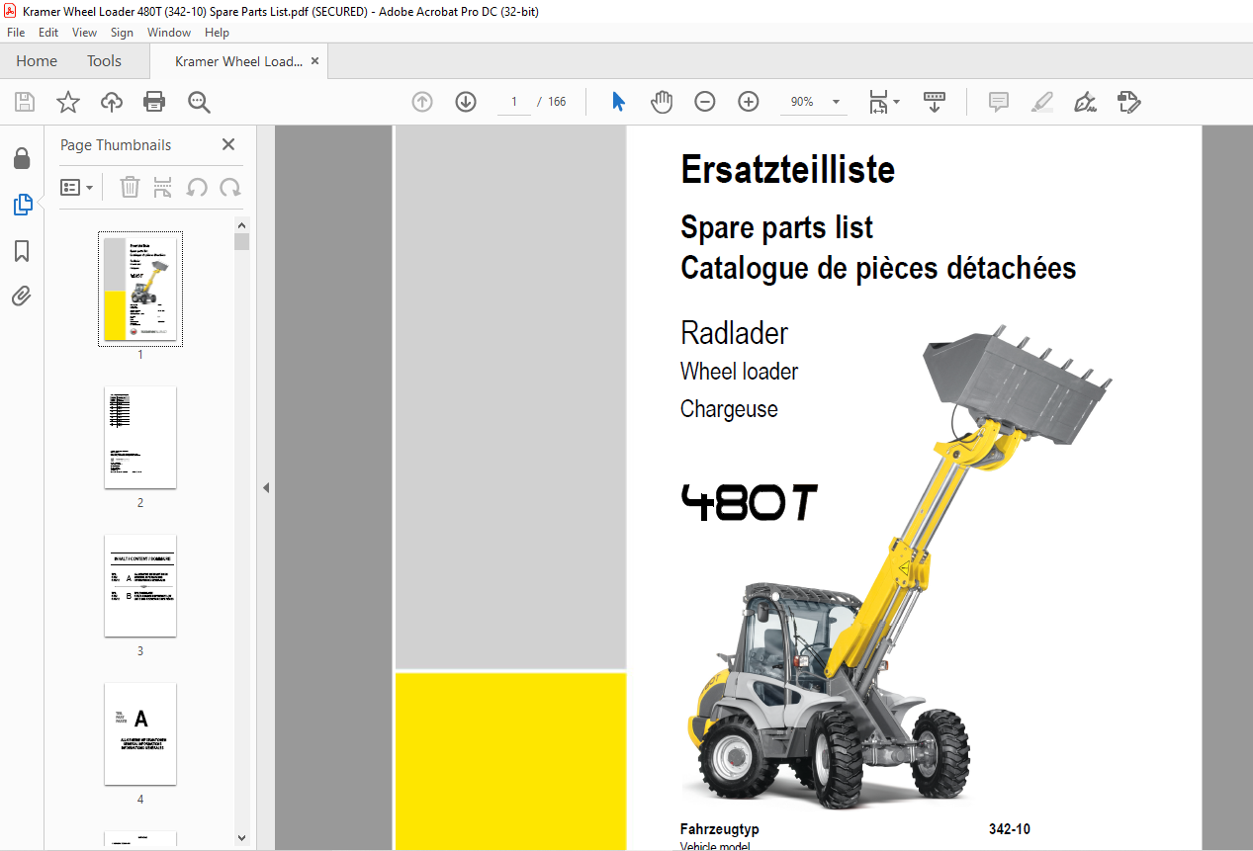Click the insert page break icon
Viewport: 1253px width, 851px height.
[163, 187]
